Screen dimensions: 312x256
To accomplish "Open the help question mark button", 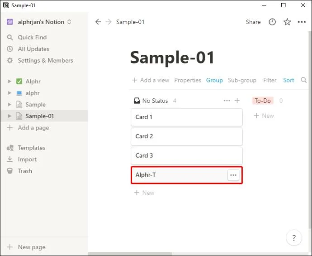I will pos(294,238).
